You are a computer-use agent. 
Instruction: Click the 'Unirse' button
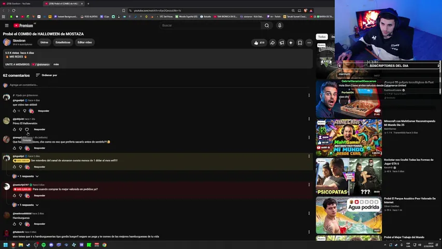click(44, 43)
